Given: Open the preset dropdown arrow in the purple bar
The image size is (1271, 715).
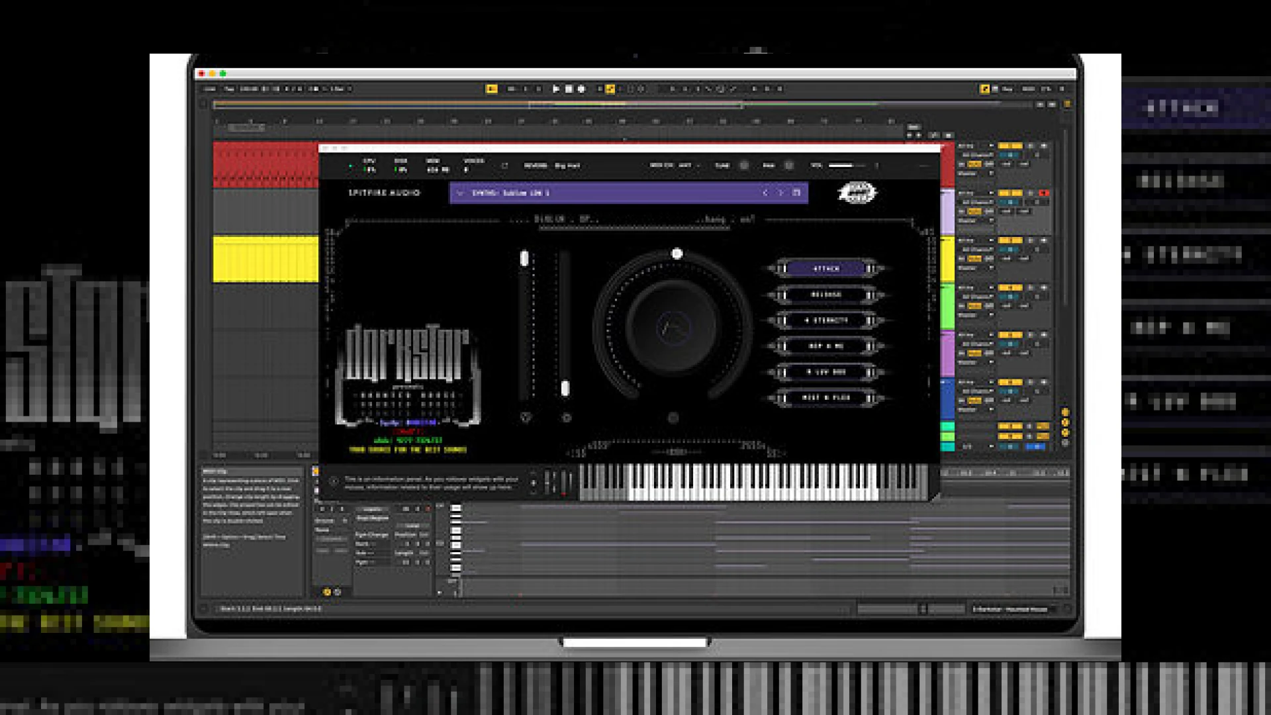Looking at the screenshot, I should coord(460,193).
